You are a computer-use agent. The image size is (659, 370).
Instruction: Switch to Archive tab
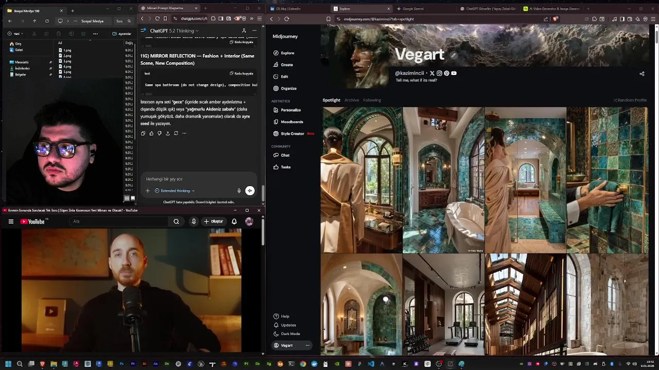pos(352,100)
